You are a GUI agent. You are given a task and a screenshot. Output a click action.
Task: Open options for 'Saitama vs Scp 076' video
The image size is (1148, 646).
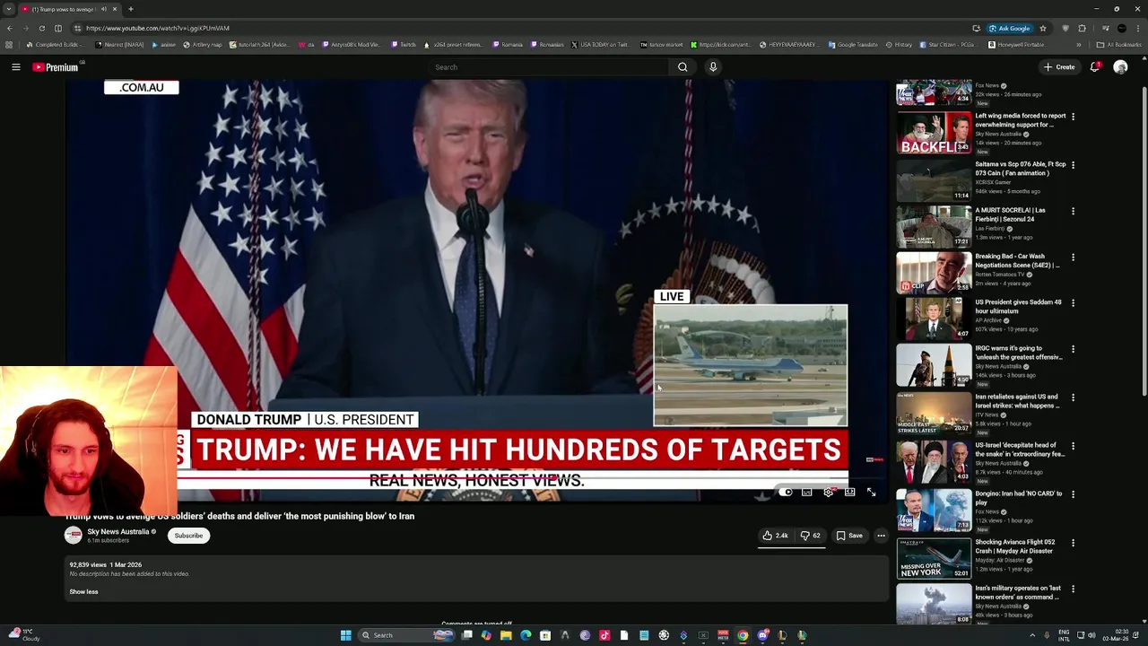click(x=1073, y=165)
